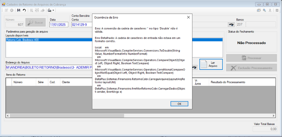The image size is (282, 137).
Task: Click the Endereço do Arquivo path field
Action: (x=49, y=67)
